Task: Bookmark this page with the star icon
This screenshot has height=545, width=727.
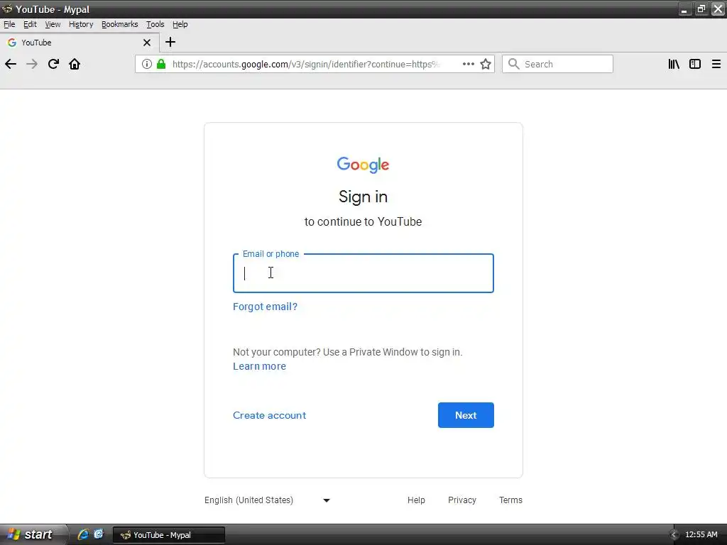Action: [x=486, y=64]
